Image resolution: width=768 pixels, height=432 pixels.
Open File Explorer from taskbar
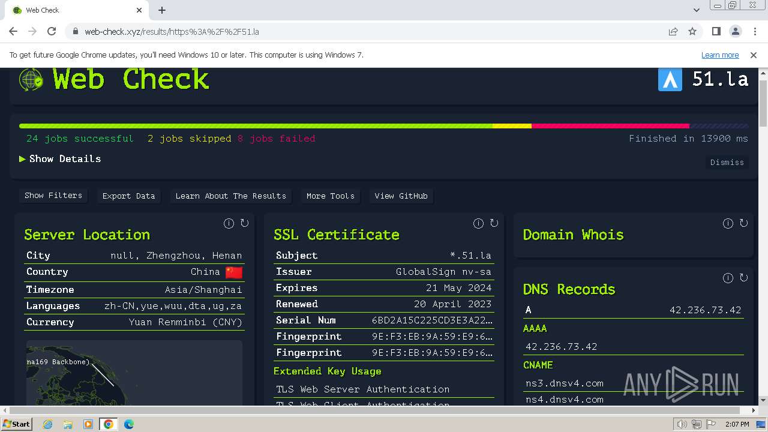pyautogui.click(x=68, y=424)
